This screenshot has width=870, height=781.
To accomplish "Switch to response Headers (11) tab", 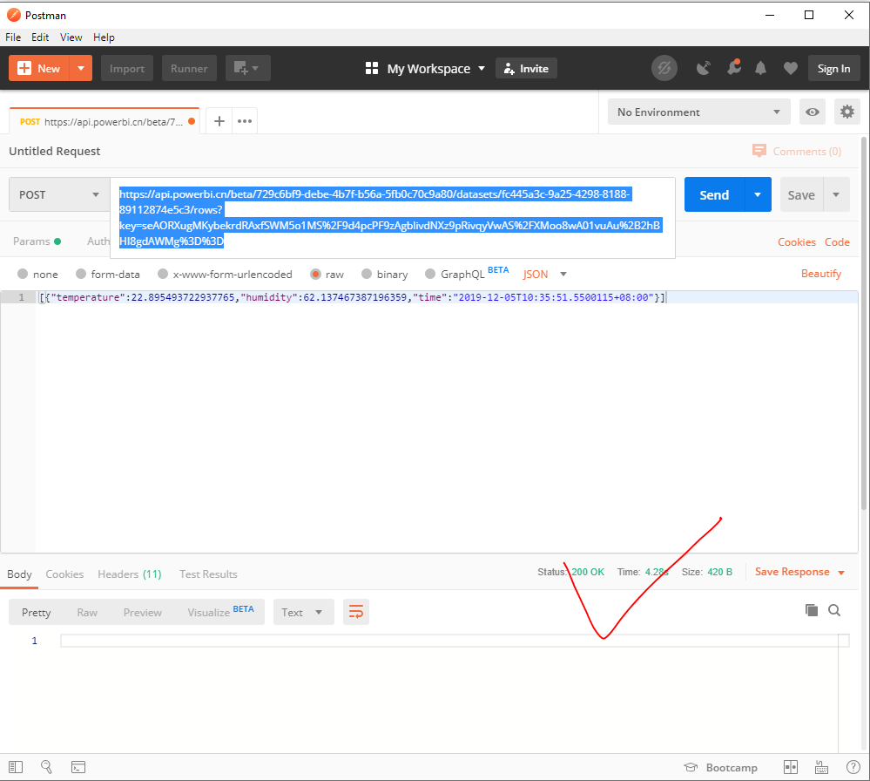I will click(x=129, y=574).
